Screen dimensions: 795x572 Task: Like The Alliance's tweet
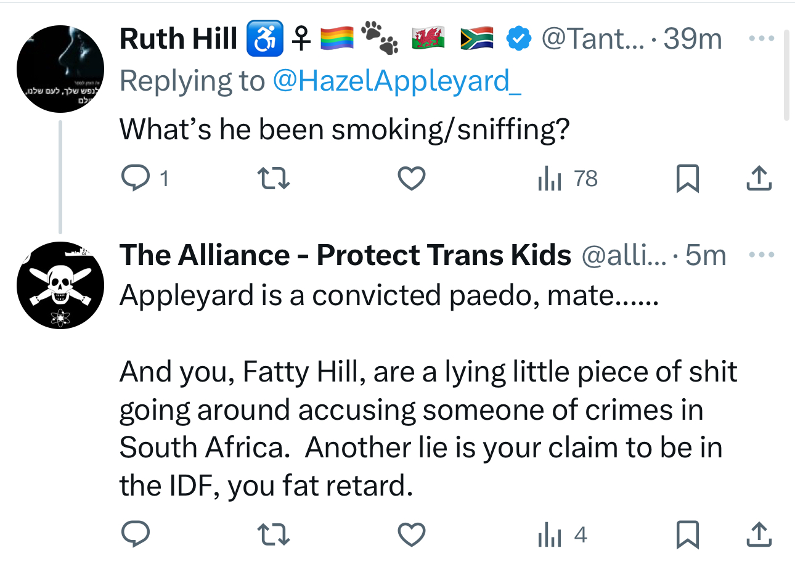411,534
